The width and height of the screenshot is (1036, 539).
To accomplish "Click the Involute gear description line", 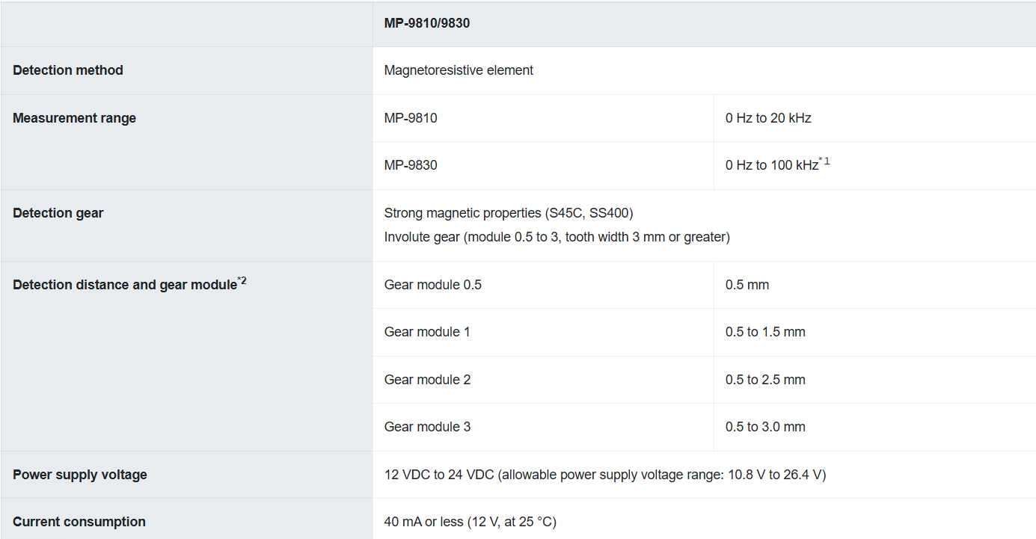I will (557, 237).
